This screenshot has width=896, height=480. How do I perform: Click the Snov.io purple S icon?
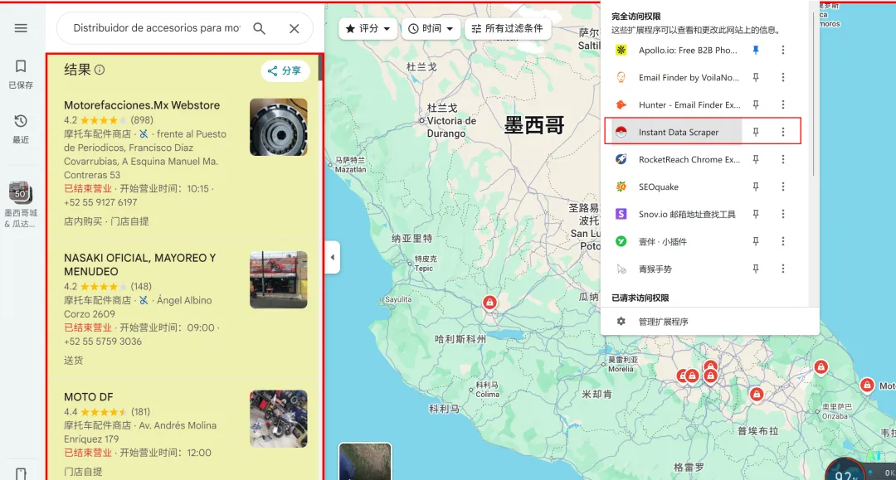[621, 214]
